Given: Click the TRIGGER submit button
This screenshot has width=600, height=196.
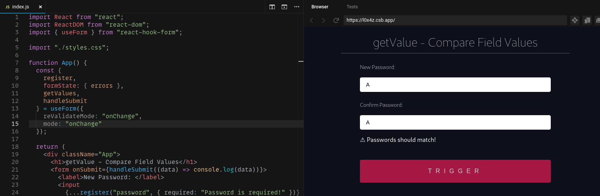Looking at the screenshot, I should pyautogui.click(x=455, y=171).
